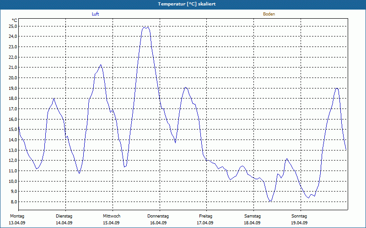Click the chart title 'Temperatur [°C] skaliert'
Screen dimensions: 366x228
[x=187, y=4]
